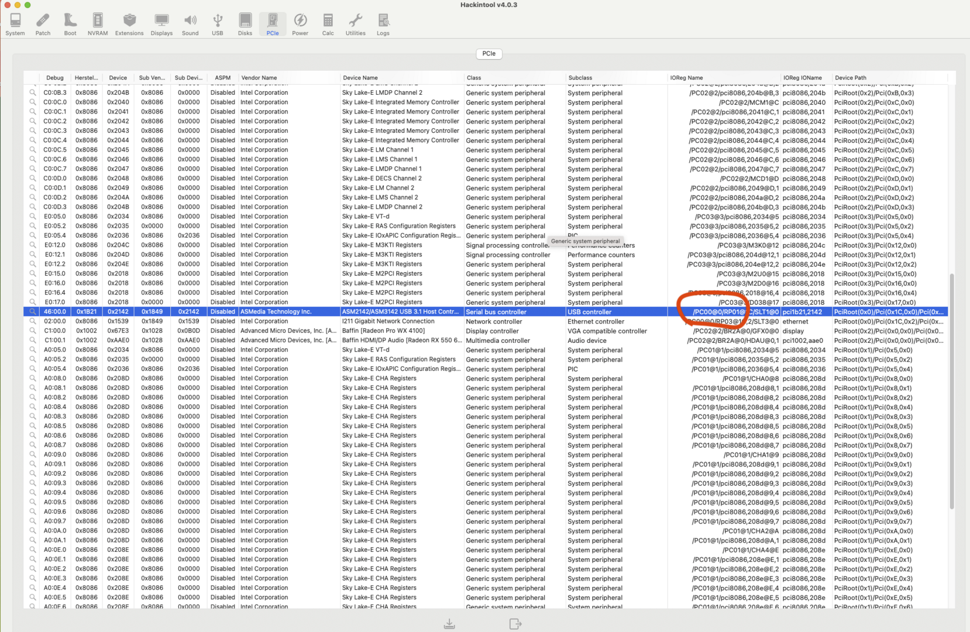Sort by the Debug column header

click(55, 78)
